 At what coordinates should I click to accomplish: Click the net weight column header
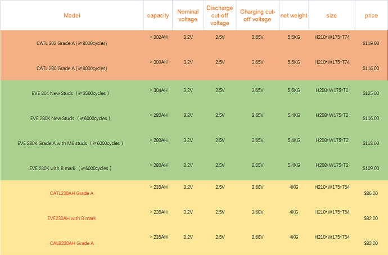point(294,15)
